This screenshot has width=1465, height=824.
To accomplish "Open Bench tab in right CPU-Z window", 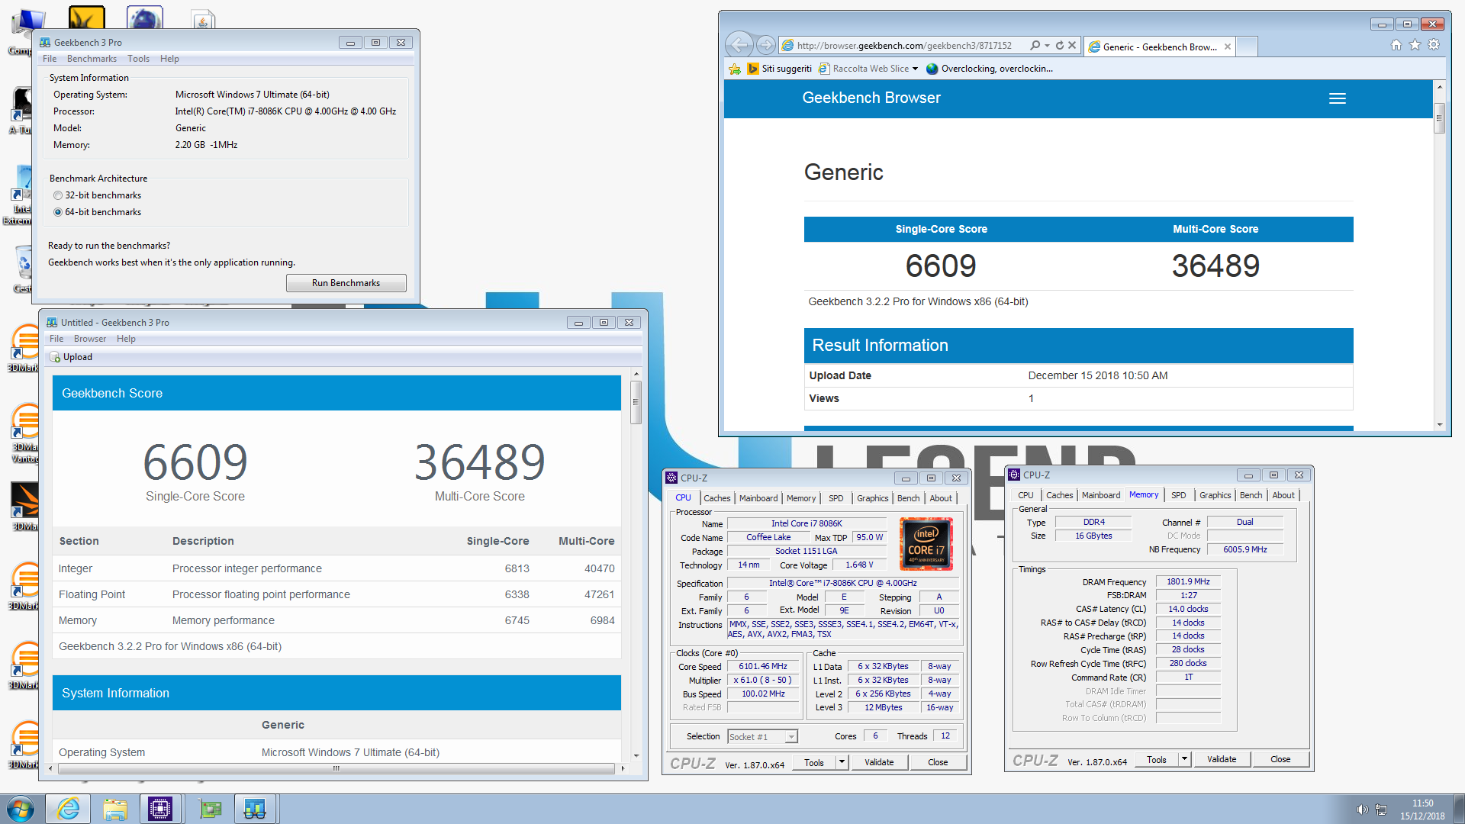I will (1251, 495).
